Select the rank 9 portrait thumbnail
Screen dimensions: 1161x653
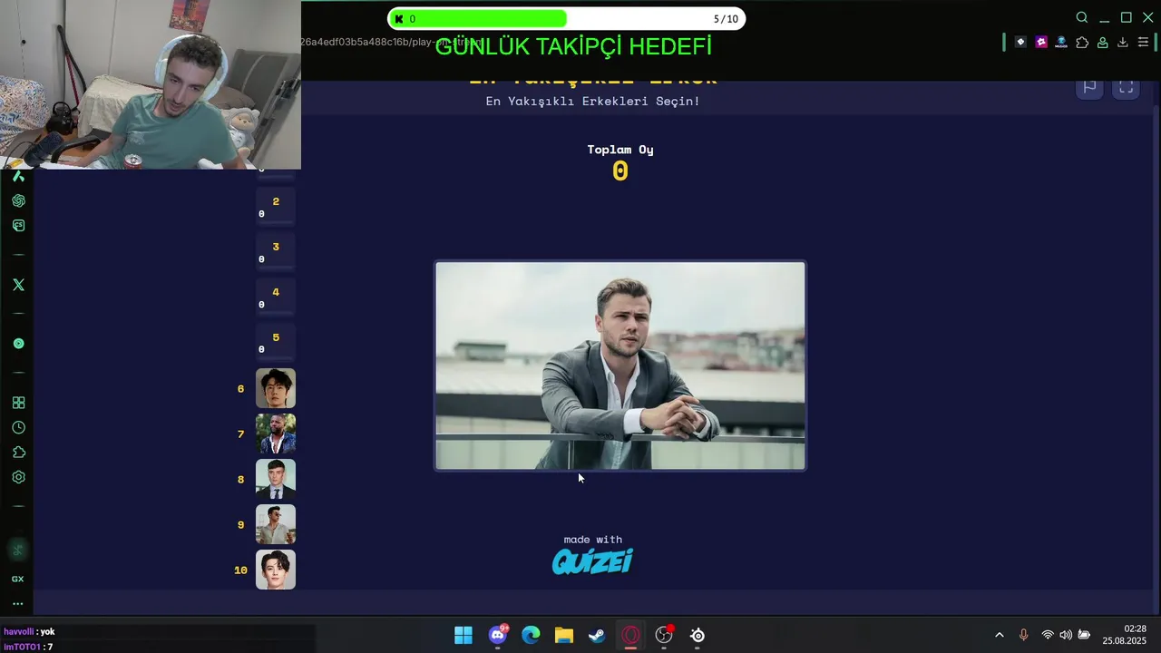point(276,524)
